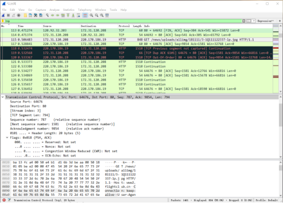
Task: Go to specified packet
Action: pos(63,15)
